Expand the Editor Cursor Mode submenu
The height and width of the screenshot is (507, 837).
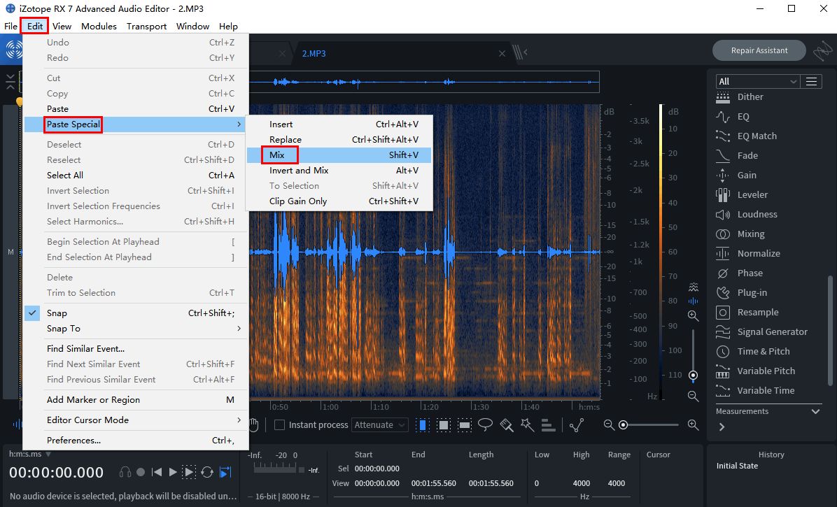point(136,420)
